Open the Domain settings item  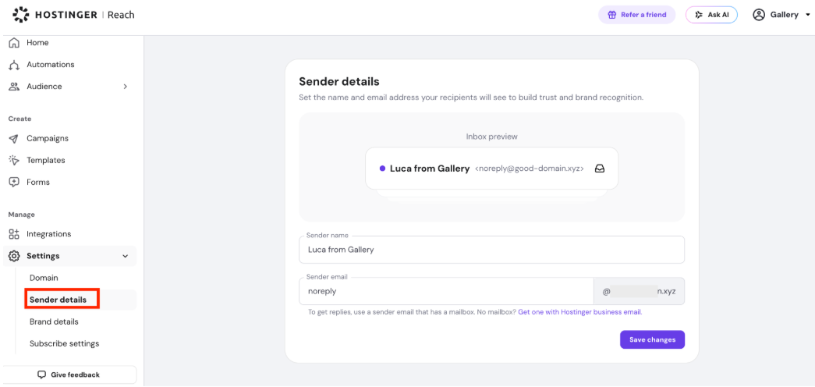pos(44,278)
